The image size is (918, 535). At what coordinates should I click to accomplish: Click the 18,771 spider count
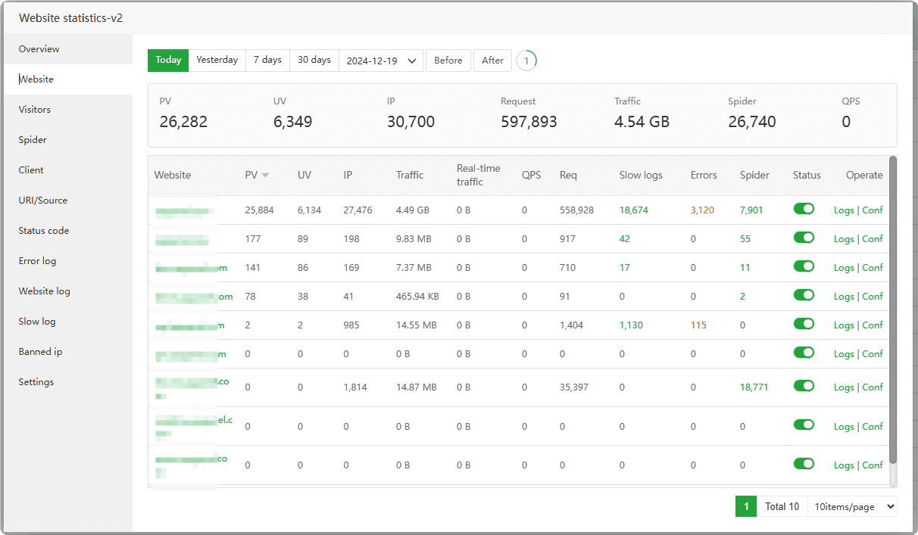(754, 387)
